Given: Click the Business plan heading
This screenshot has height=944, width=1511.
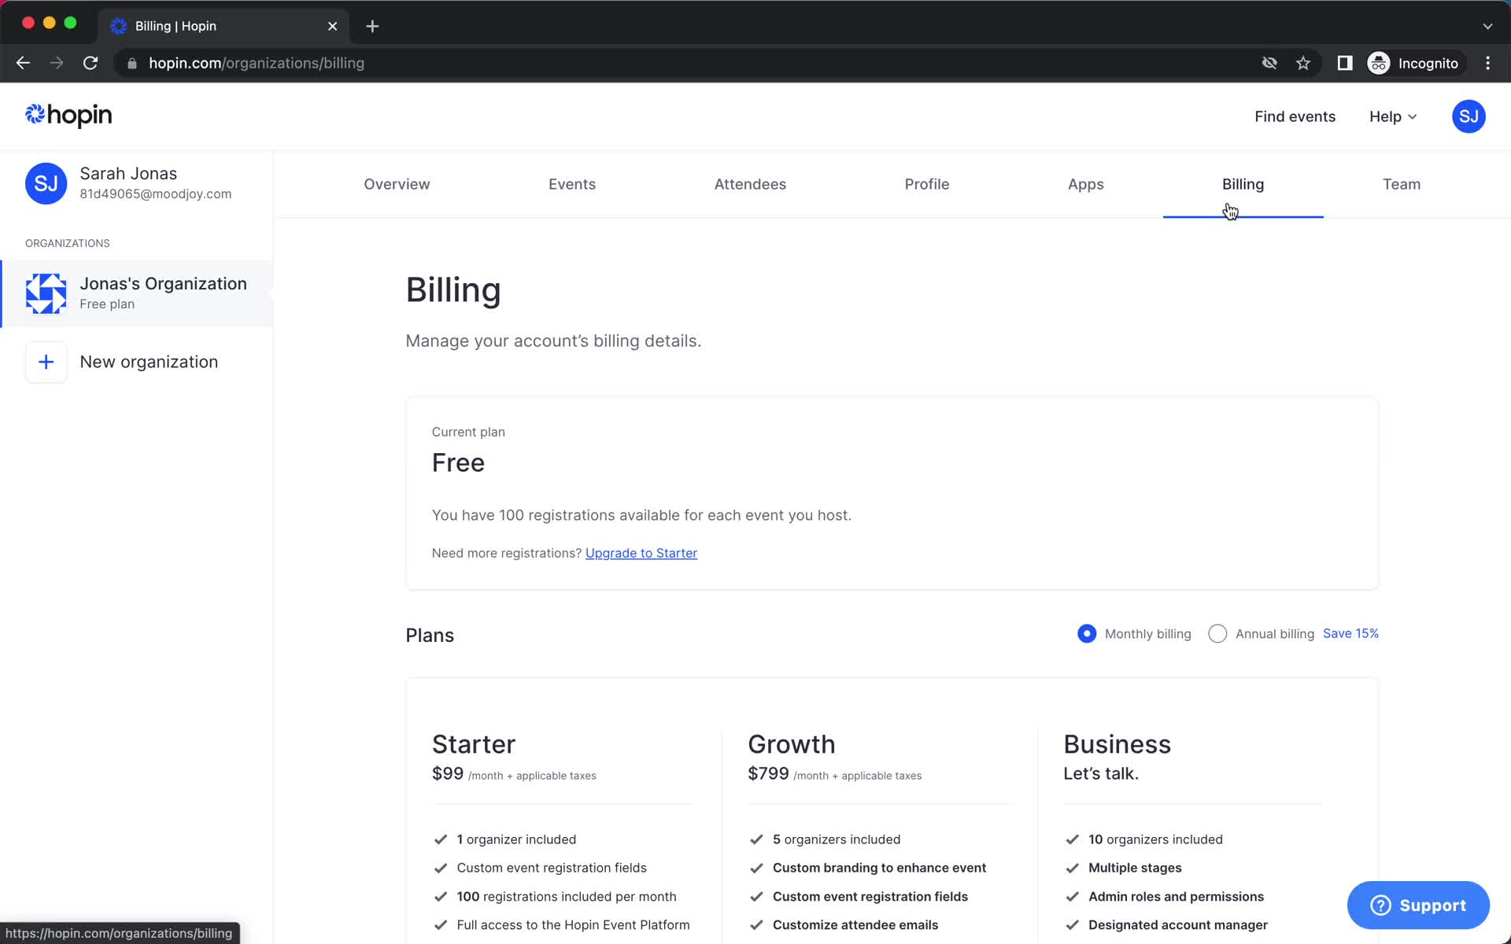Looking at the screenshot, I should 1118,744.
